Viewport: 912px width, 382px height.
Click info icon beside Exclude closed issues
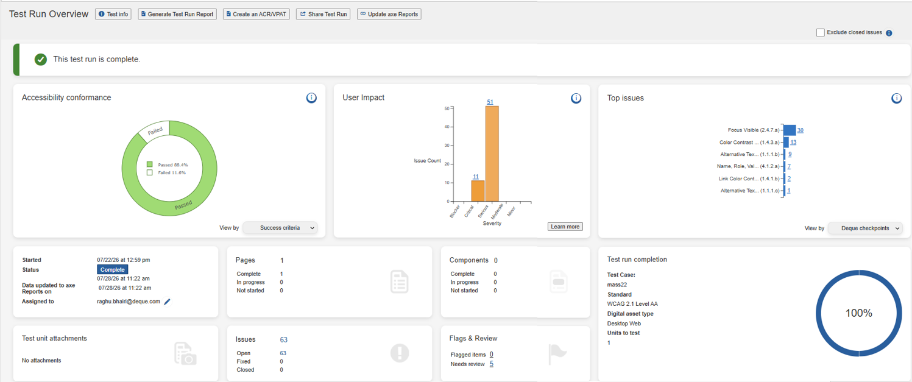tap(889, 33)
